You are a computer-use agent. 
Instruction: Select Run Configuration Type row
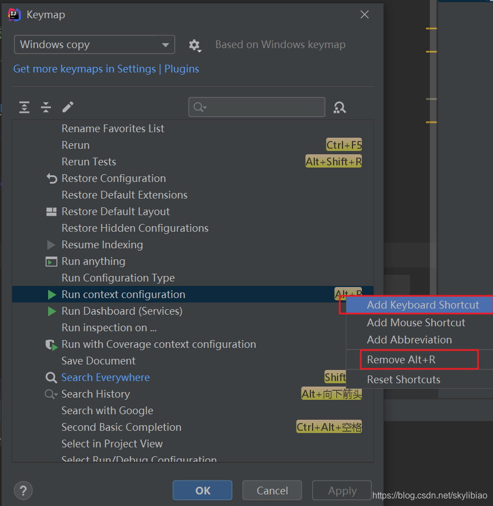193,278
